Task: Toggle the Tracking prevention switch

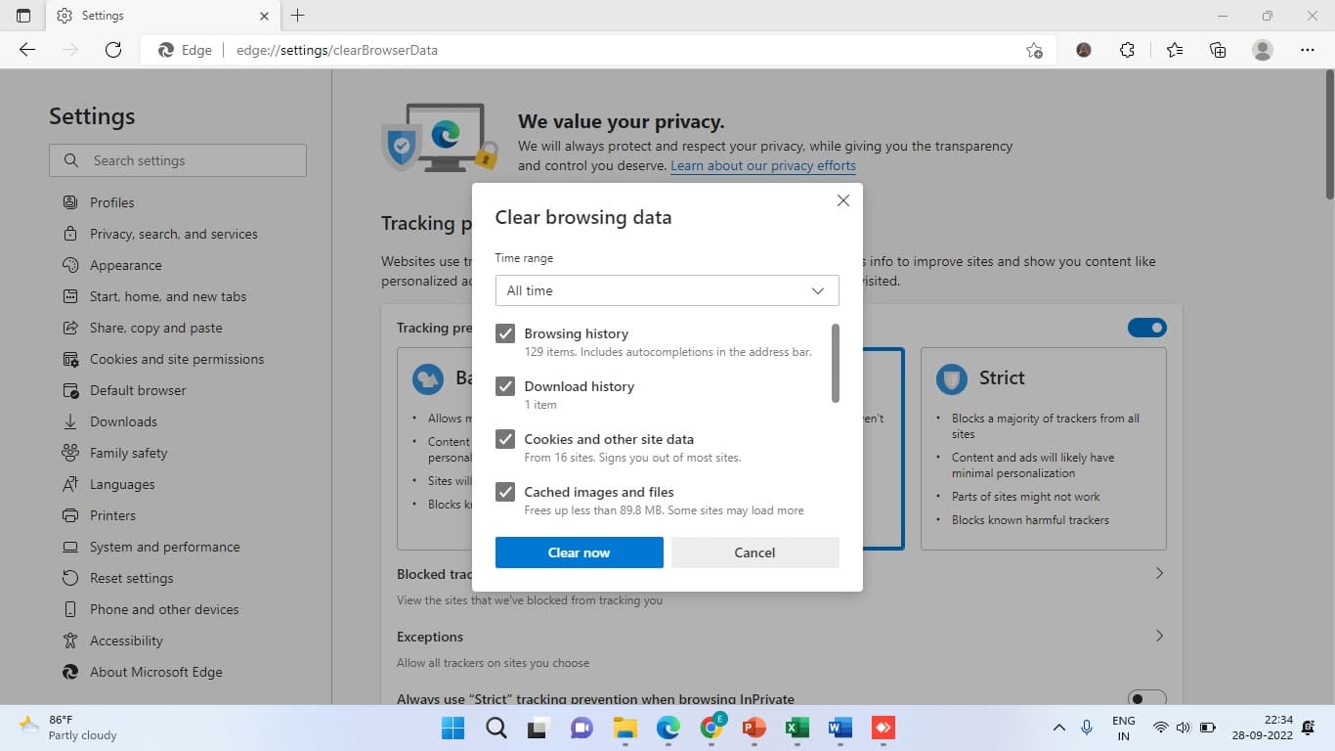Action: coord(1147,328)
